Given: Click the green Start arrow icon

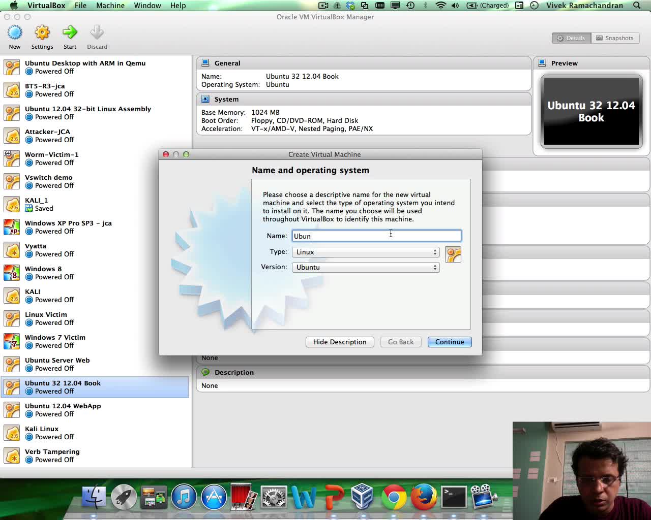Looking at the screenshot, I should point(70,33).
